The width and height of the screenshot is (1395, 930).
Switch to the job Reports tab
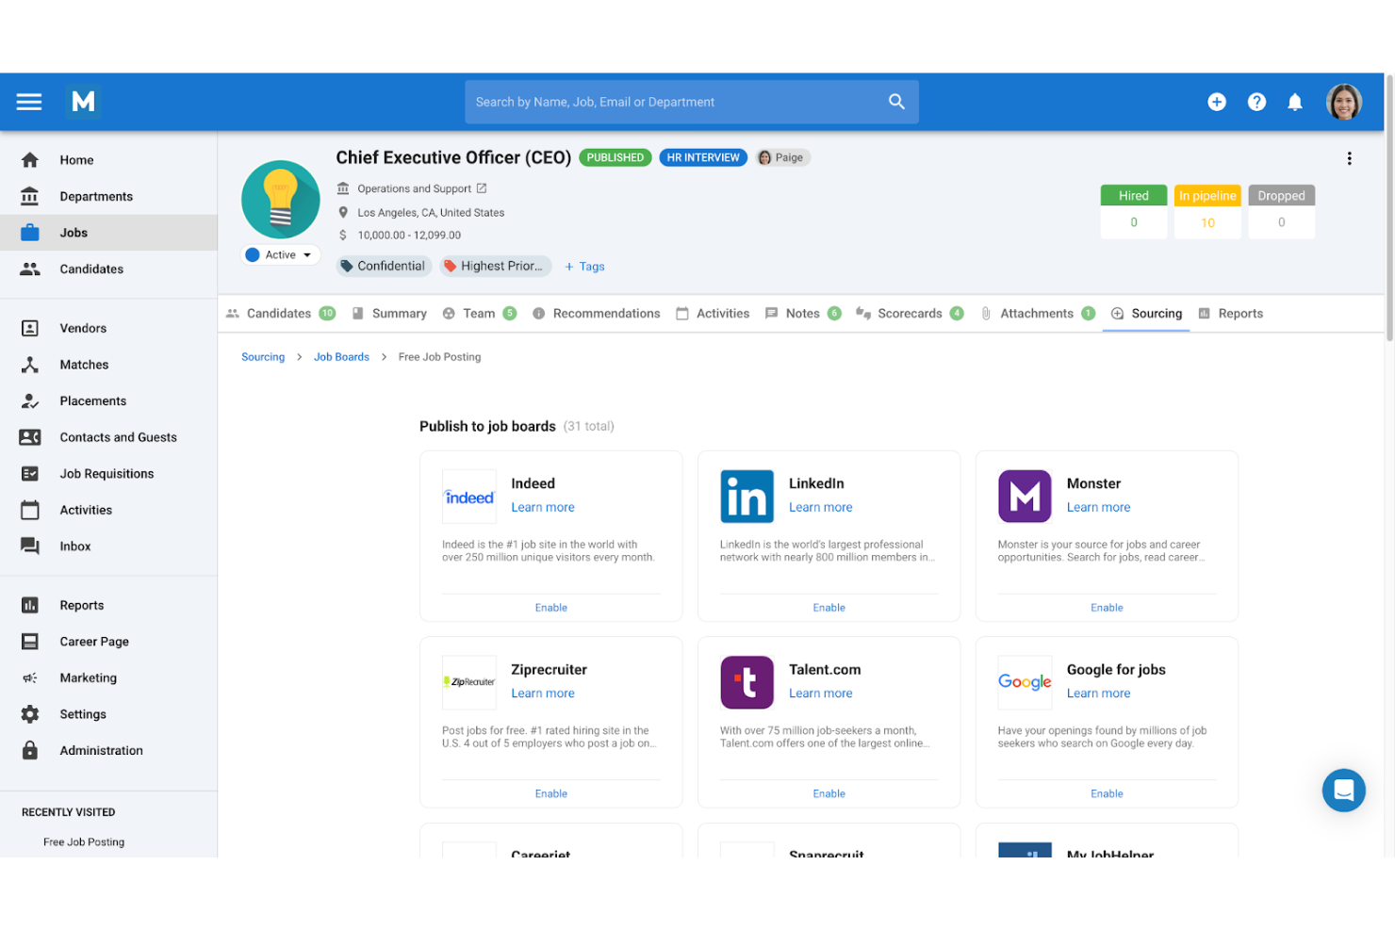[1230, 314]
